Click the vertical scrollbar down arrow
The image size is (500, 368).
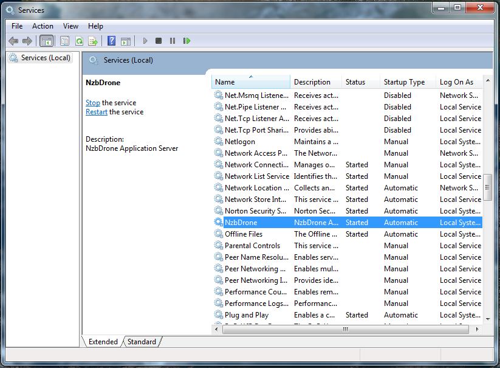[488, 319]
